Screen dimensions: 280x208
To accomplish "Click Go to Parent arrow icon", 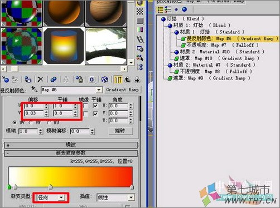I will [x=128, y=80].
